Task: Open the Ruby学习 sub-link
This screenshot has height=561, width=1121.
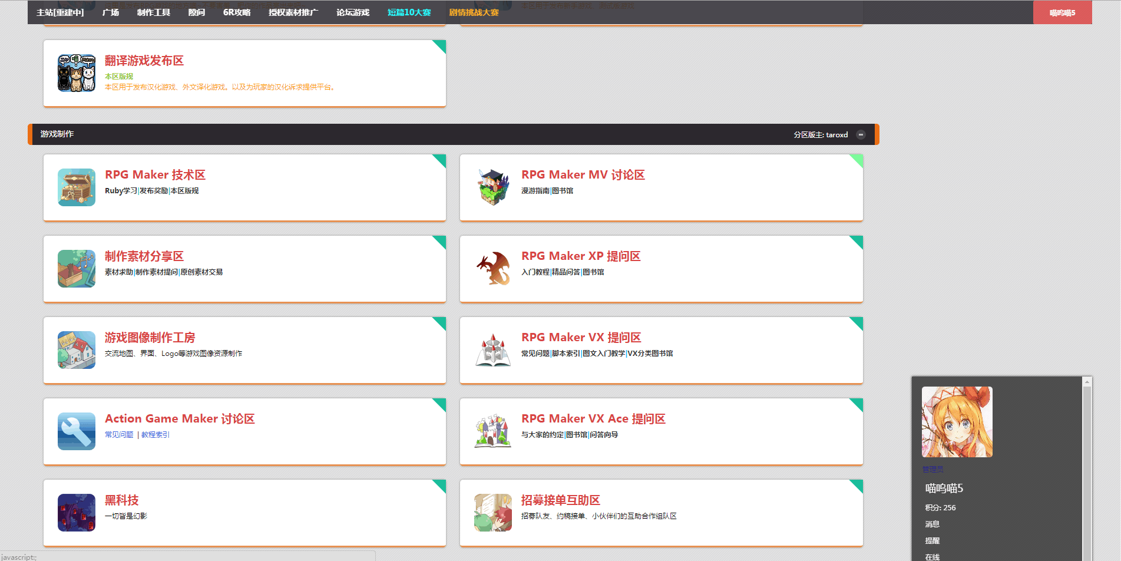Action: click(x=121, y=191)
